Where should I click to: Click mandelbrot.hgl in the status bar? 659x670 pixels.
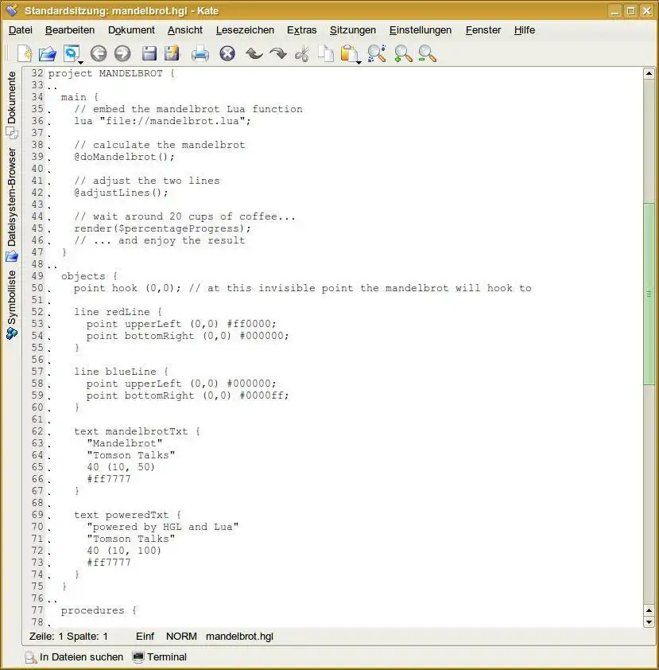239,637
